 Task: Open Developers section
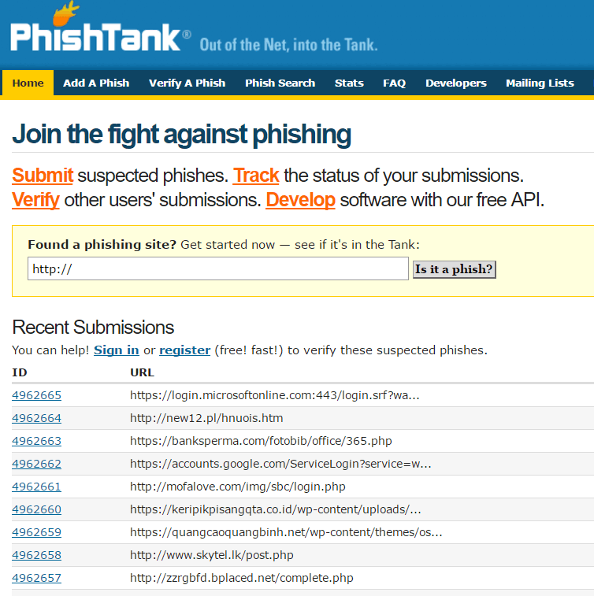(x=456, y=83)
